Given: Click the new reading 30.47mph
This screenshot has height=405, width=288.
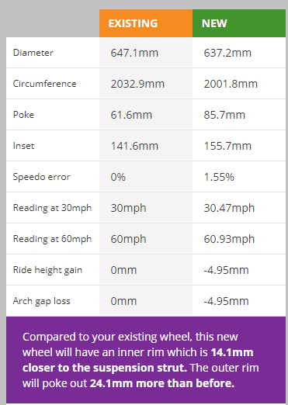Looking at the screenshot, I should pyautogui.click(x=229, y=209).
